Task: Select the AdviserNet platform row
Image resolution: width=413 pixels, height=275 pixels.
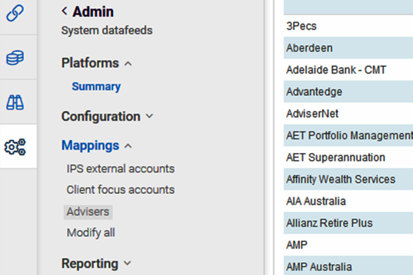Action: point(348,114)
